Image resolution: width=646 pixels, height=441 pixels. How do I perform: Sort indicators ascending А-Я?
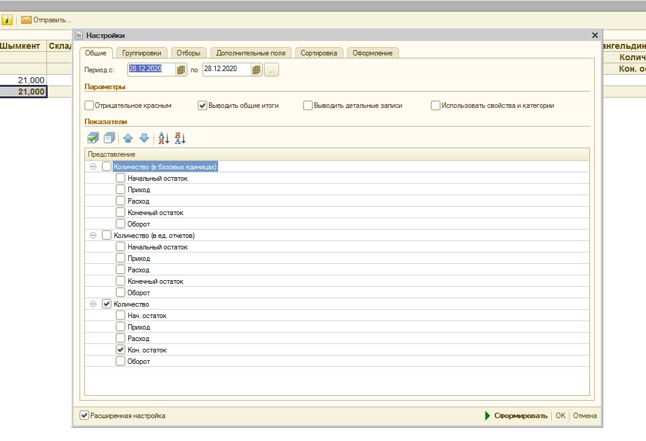(163, 138)
